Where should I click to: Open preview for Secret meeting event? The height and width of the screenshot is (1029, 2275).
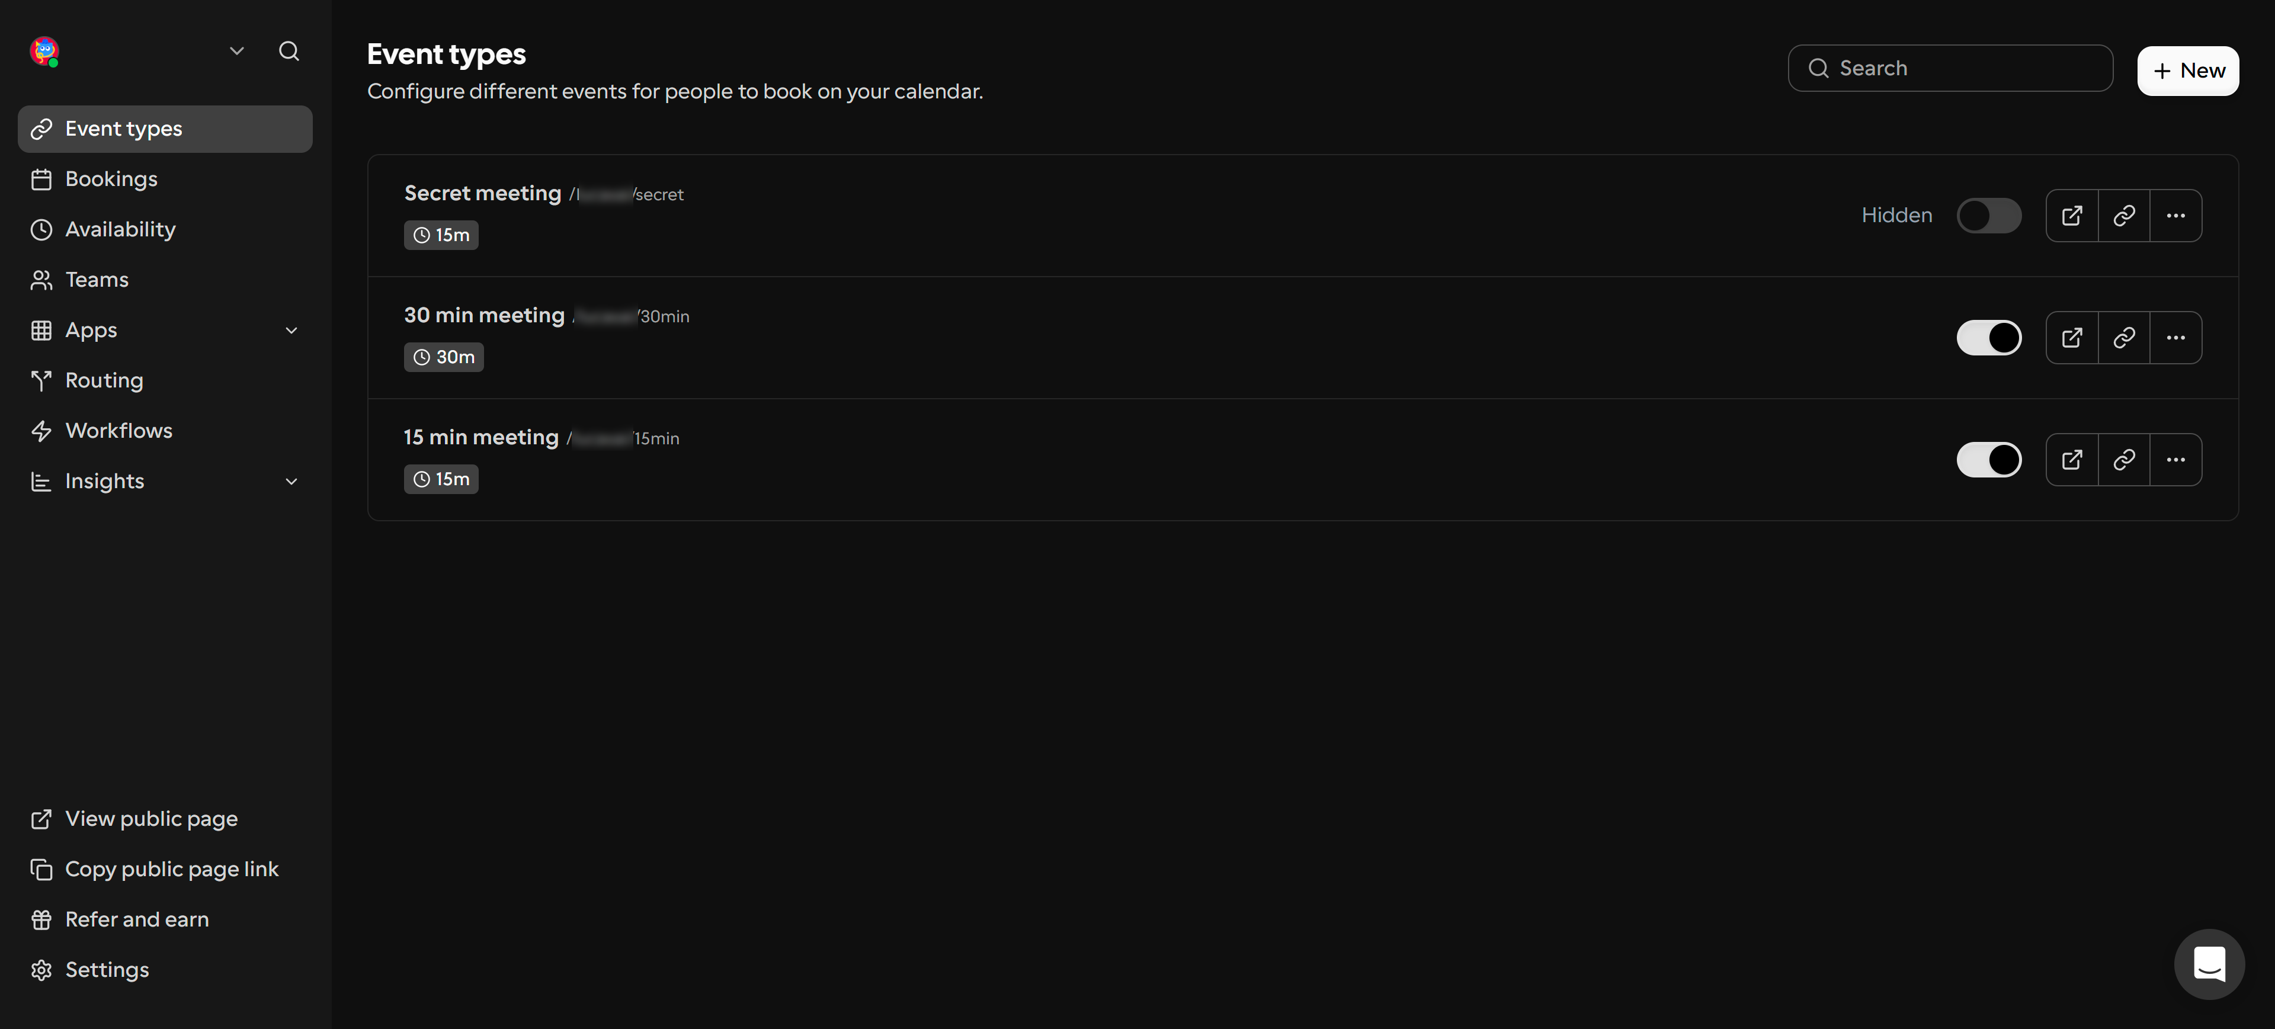(x=2071, y=216)
